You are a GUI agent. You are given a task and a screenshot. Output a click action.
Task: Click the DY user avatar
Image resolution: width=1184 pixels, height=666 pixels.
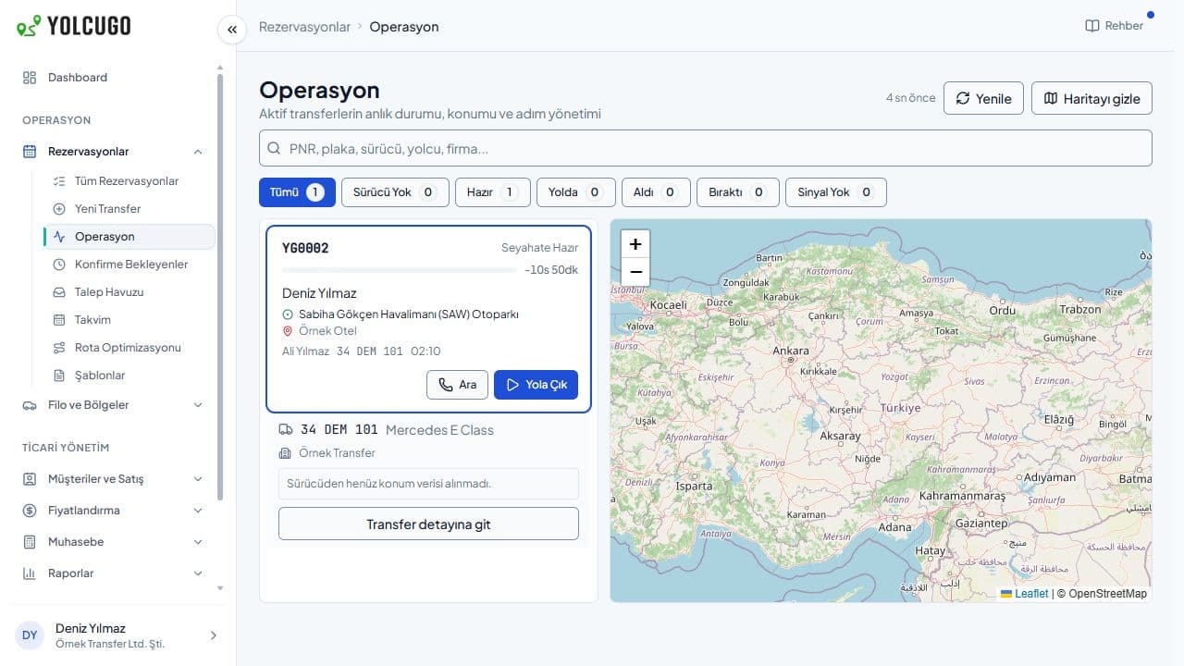[x=30, y=635]
